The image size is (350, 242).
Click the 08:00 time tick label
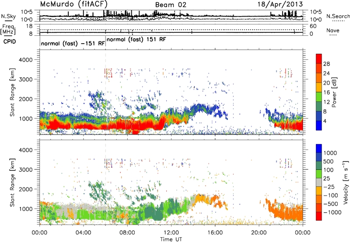(x=127, y=233)
